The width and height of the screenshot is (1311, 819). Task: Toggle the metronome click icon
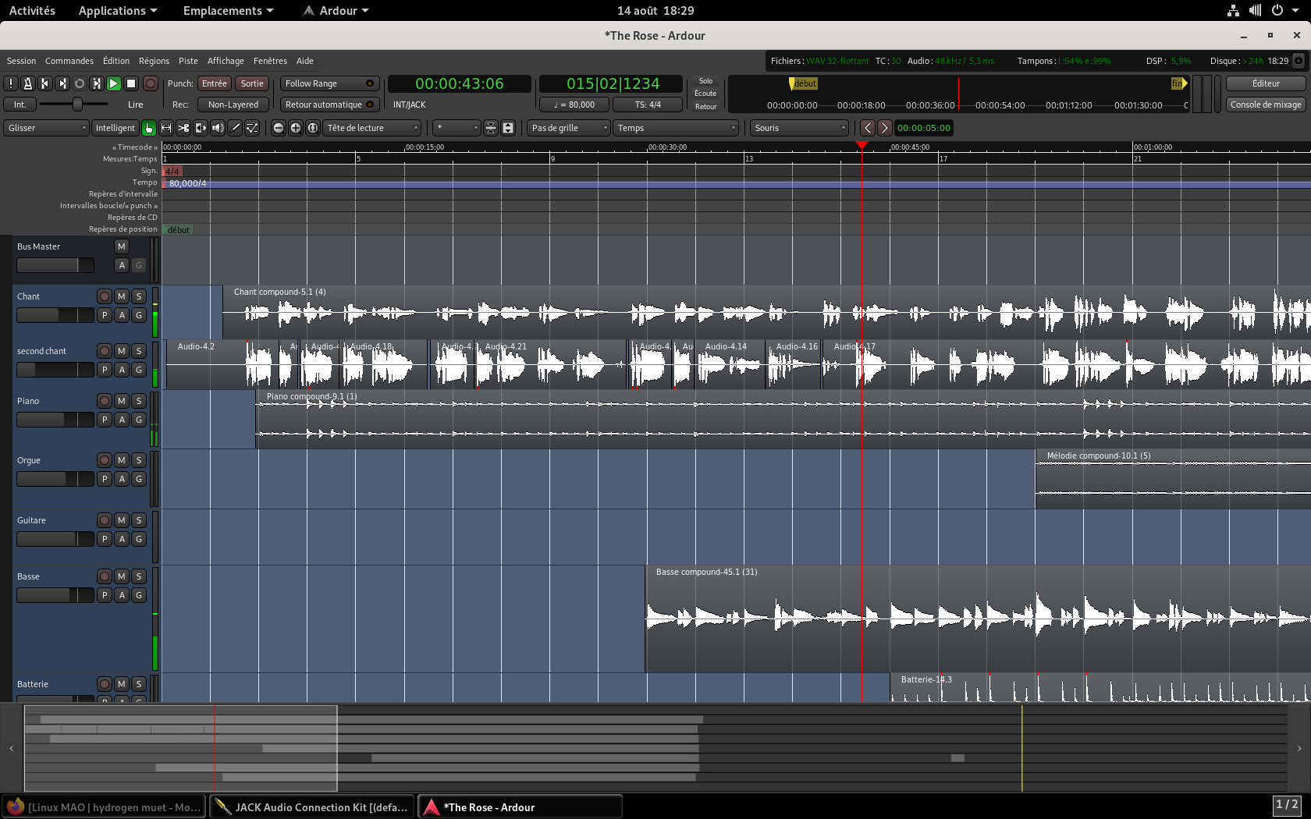pos(27,83)
